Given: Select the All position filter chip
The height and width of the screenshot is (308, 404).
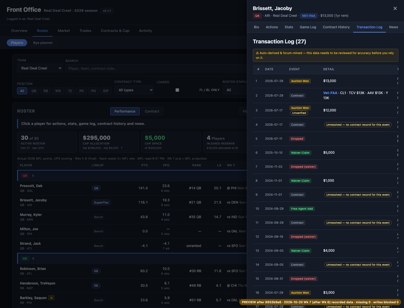Looking at the screenshot, I should (22, 91).
